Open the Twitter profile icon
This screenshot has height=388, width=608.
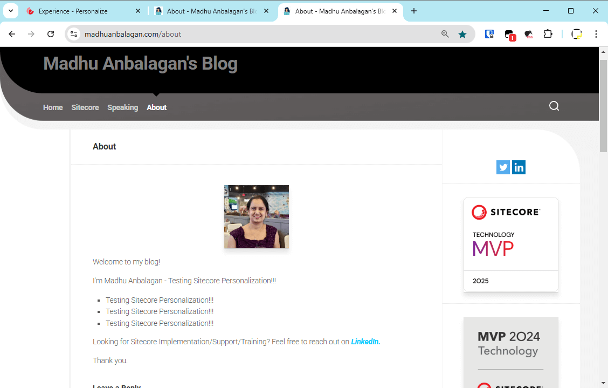[503, 167]
